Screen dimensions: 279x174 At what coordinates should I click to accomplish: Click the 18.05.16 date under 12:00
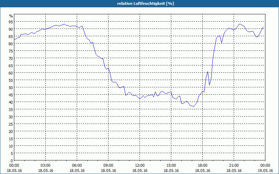(x=140, y=171)
